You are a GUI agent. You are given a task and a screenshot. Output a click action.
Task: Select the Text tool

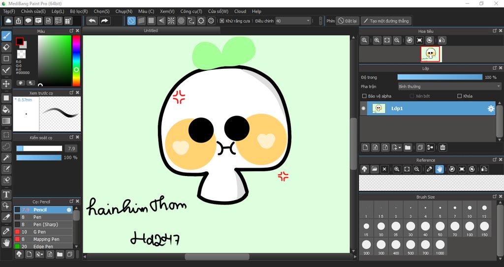[x=6, y=194]
